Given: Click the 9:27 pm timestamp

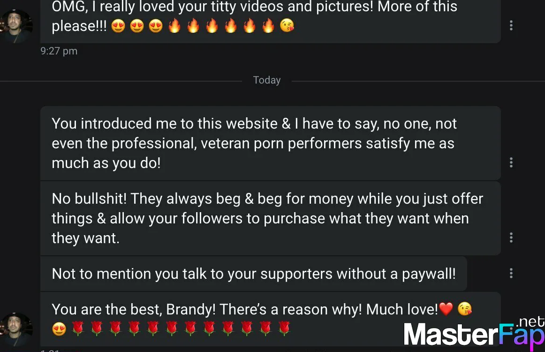Looking at the screenshot, I should tap(59, 51).
